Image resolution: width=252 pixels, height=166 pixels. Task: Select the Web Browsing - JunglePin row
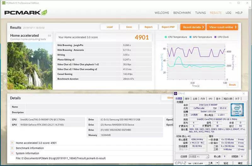[x=104, y=45]
